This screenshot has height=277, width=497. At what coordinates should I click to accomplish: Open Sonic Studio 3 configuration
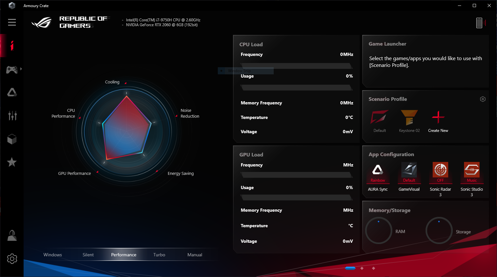pyautogui.click(x=472, y=179)
